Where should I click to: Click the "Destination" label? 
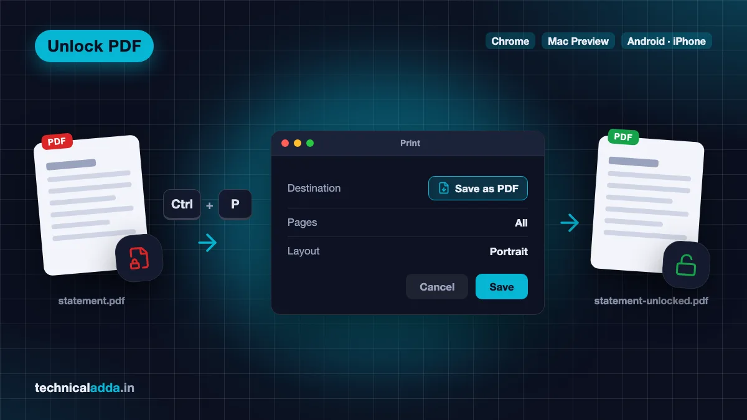(314, 188)
